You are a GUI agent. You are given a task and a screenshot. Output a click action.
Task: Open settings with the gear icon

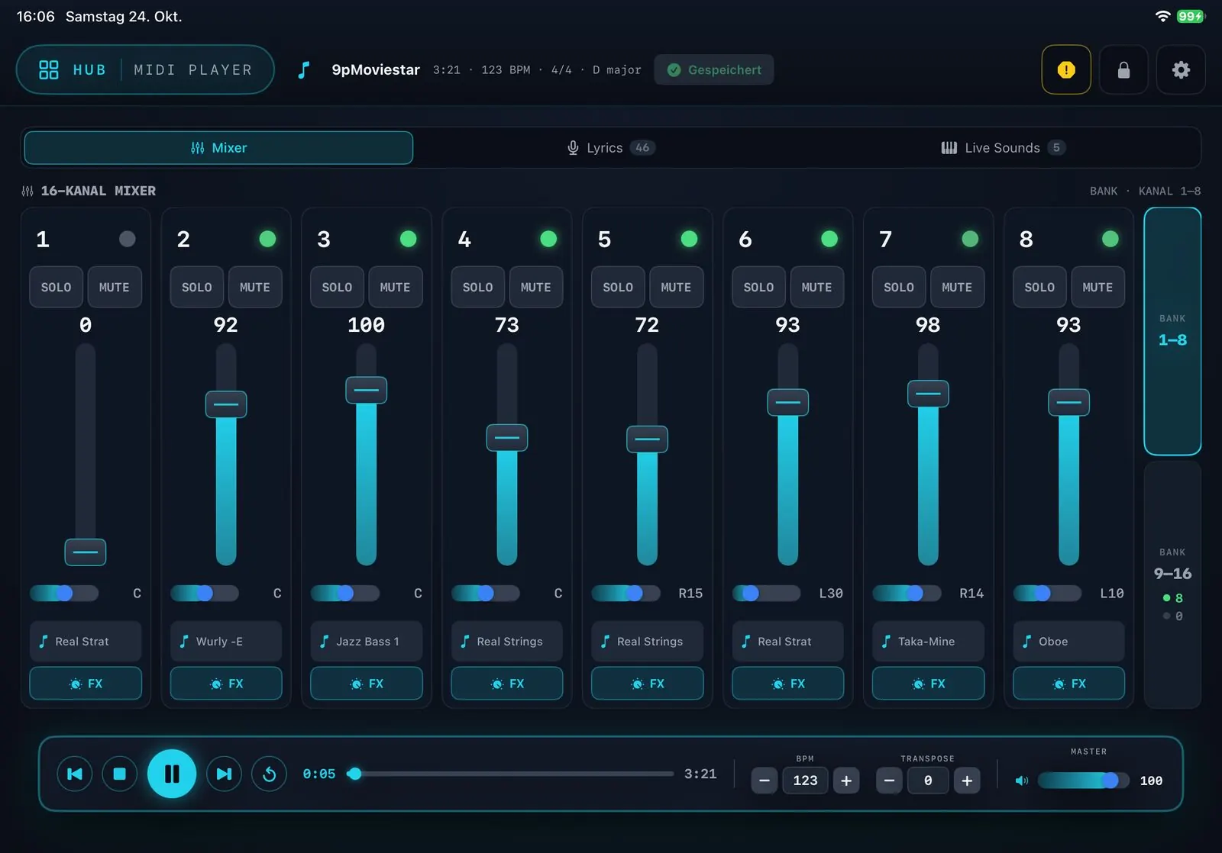[1181, 69]
